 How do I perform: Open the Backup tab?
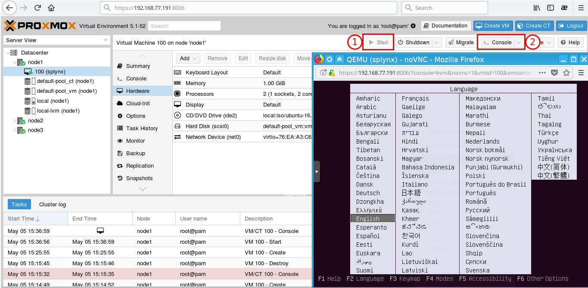142,153
